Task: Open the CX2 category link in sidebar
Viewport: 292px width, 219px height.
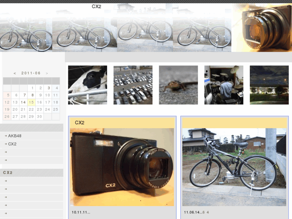Action: tap(12, 144)
